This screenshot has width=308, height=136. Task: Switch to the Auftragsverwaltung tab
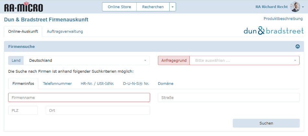65,31
